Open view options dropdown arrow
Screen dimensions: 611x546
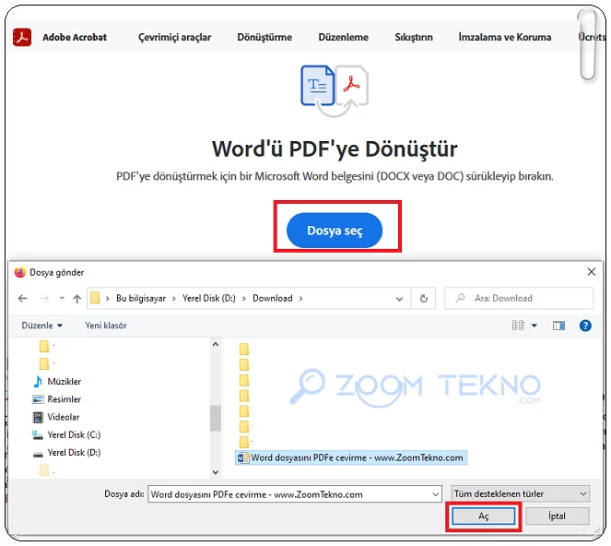pos(535,326)
